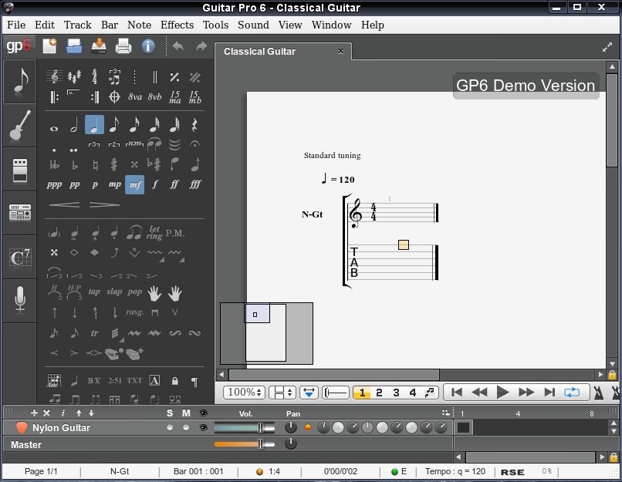Screen dimensions: 622x482
Task: Open the Sound menu
Action: [x=253, y=25]
